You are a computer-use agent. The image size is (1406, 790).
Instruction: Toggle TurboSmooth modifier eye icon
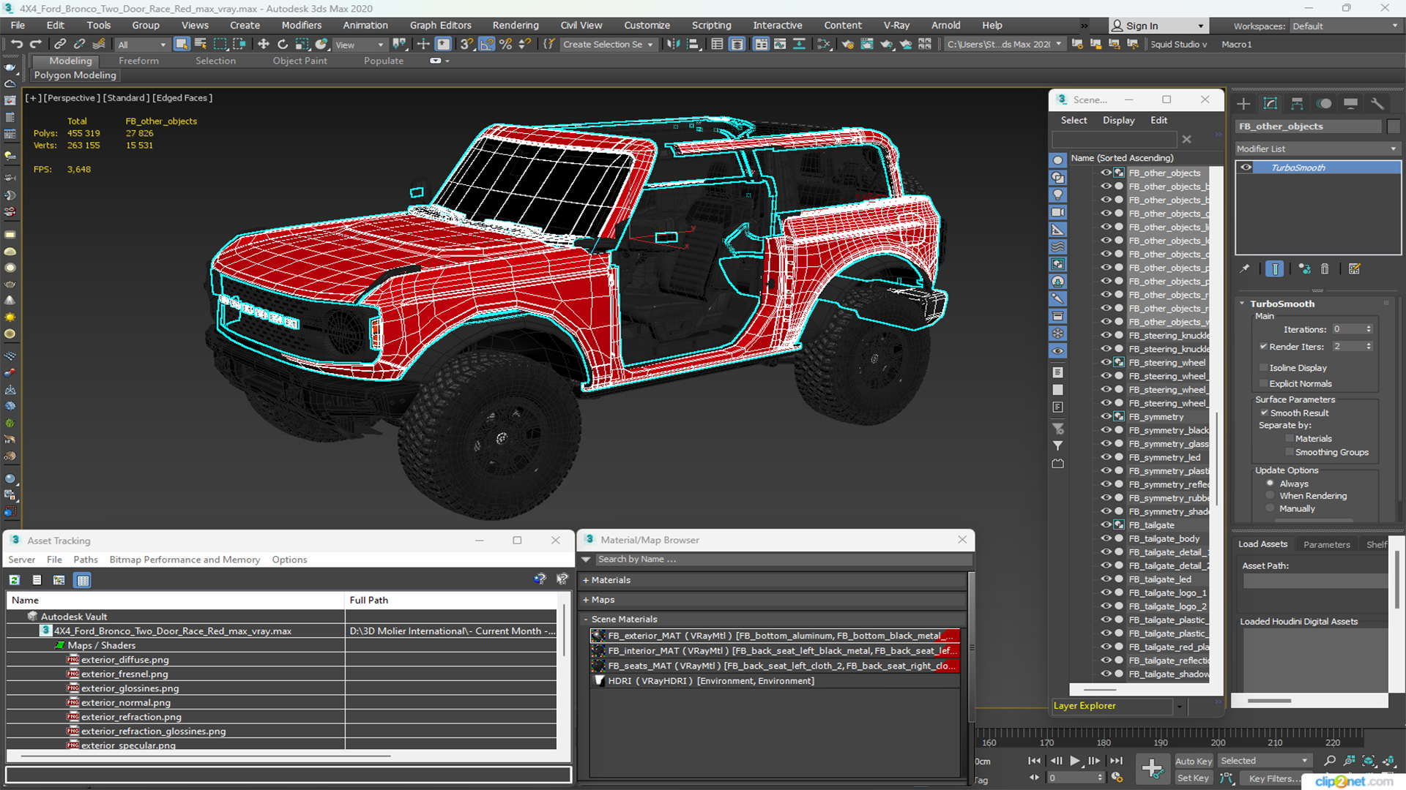pyautogui.click(x=1246, y=168)
